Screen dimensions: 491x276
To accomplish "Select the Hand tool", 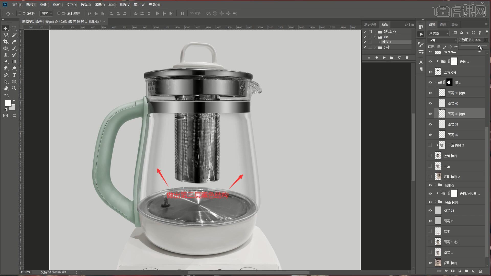I will tap(6, 88).
